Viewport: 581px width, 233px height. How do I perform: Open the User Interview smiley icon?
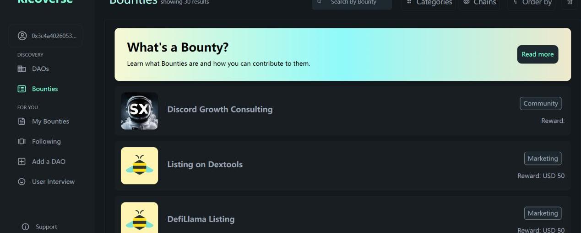(x=22, y=182)
